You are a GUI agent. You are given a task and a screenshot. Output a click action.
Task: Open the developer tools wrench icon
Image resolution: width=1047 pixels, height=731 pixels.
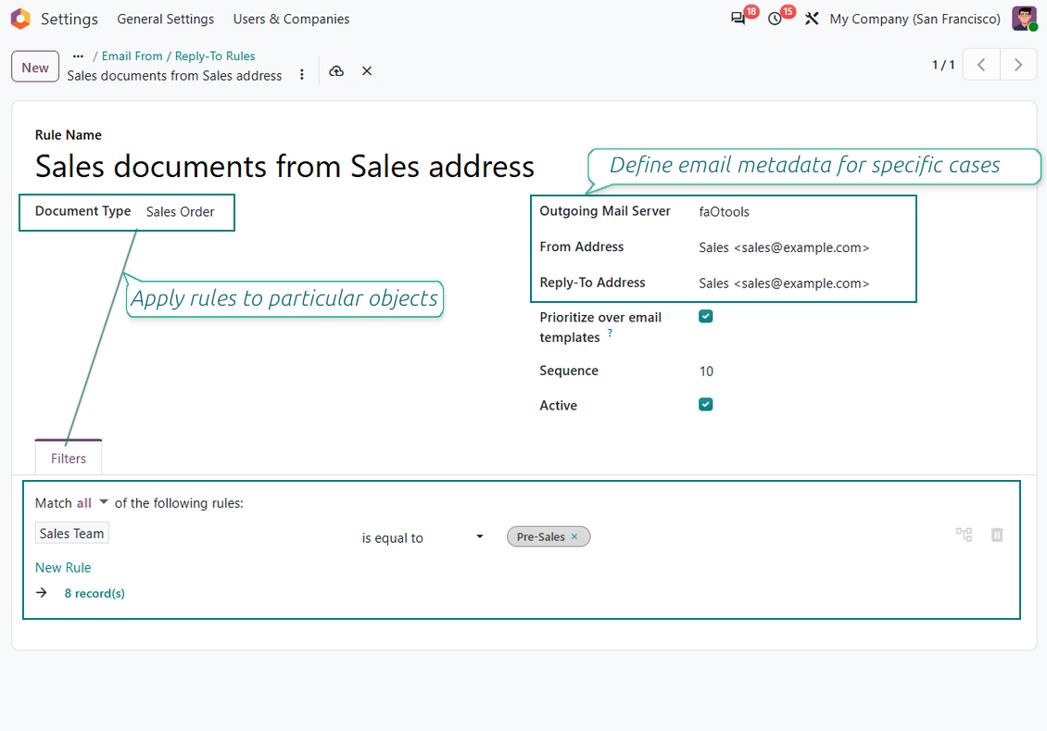812,19
